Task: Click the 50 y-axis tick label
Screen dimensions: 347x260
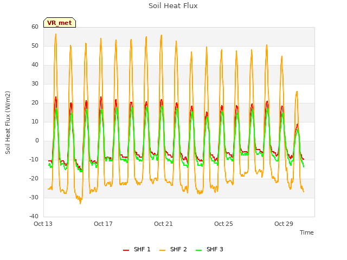Action: [x=35, y=45]
